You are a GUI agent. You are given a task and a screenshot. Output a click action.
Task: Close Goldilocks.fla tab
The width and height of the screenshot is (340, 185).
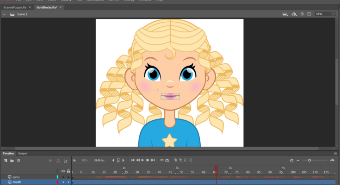click(x=61, y=7)
